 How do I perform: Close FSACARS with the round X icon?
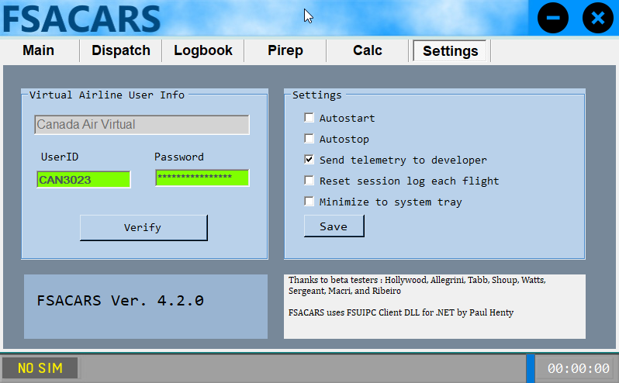click(597, 18)
